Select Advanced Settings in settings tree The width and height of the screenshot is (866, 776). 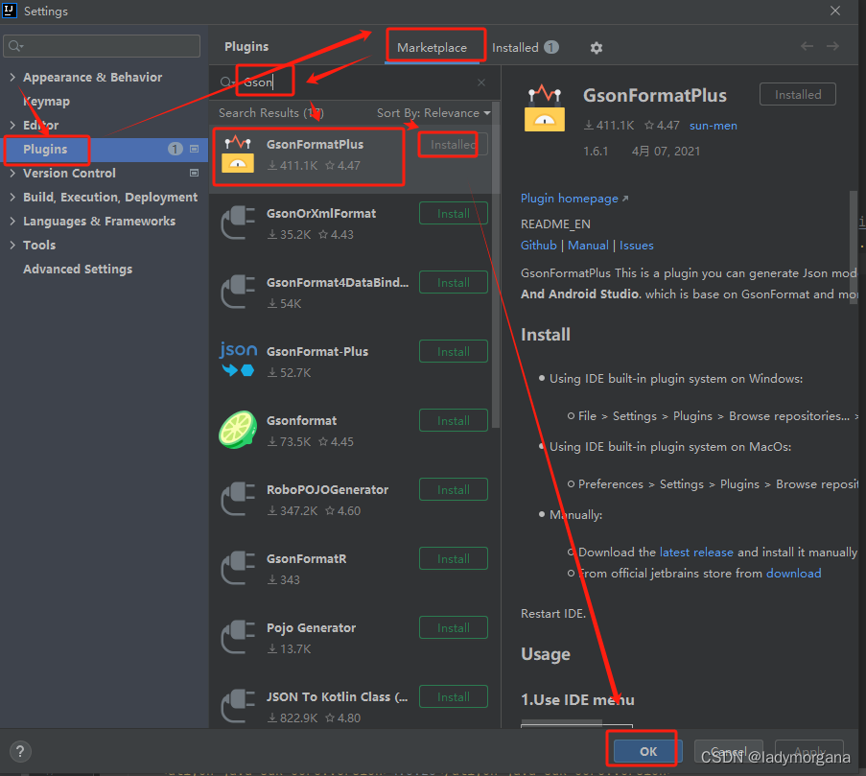(78, 269)
